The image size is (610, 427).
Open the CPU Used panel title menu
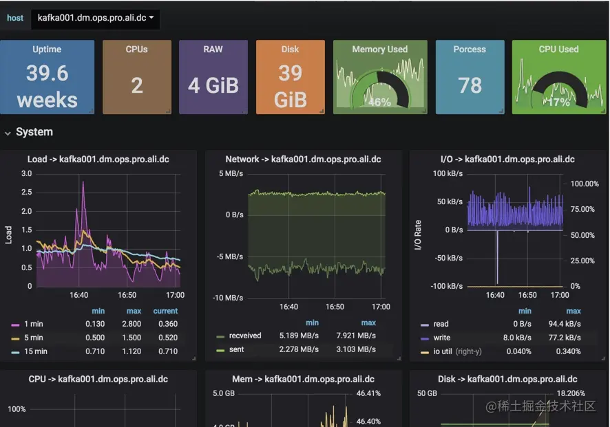point(558,50)
